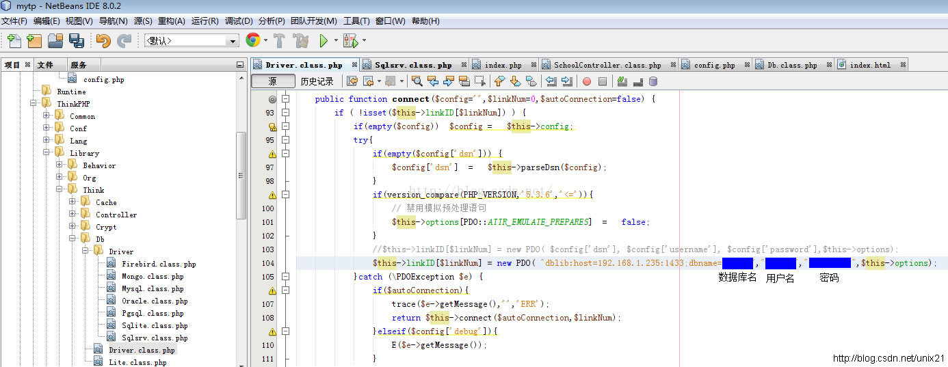Open the 默认 configuration combo box
948x367 pixels.
click(192, 41)
